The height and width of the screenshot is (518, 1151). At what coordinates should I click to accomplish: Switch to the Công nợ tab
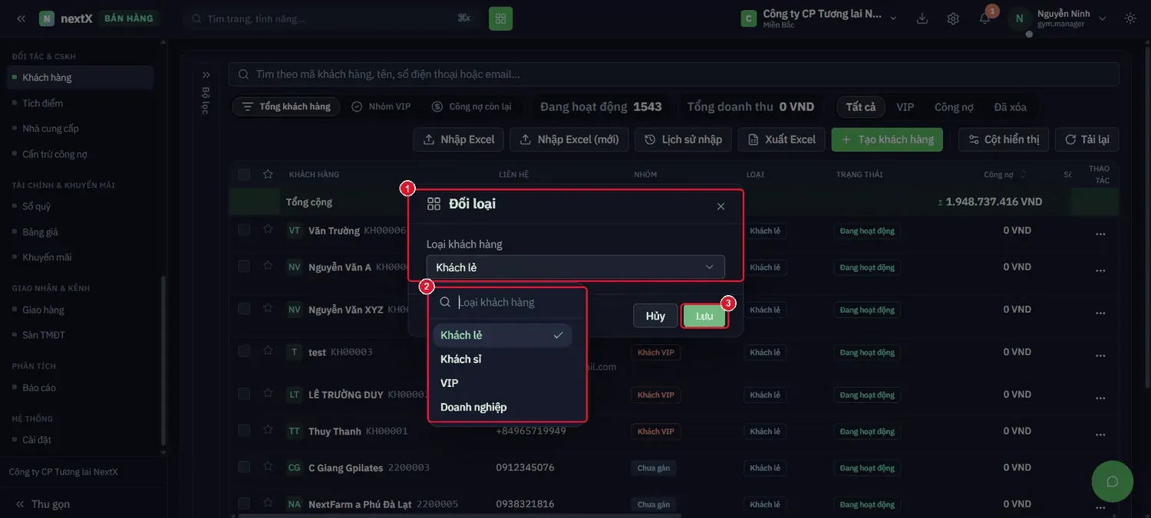point(954,107)
